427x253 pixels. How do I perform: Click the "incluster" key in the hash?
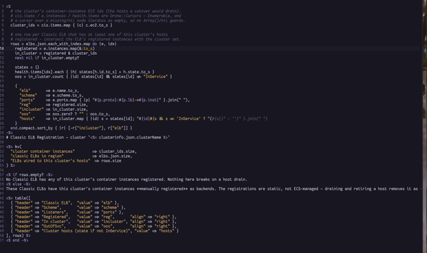click(x=32, y=109)
